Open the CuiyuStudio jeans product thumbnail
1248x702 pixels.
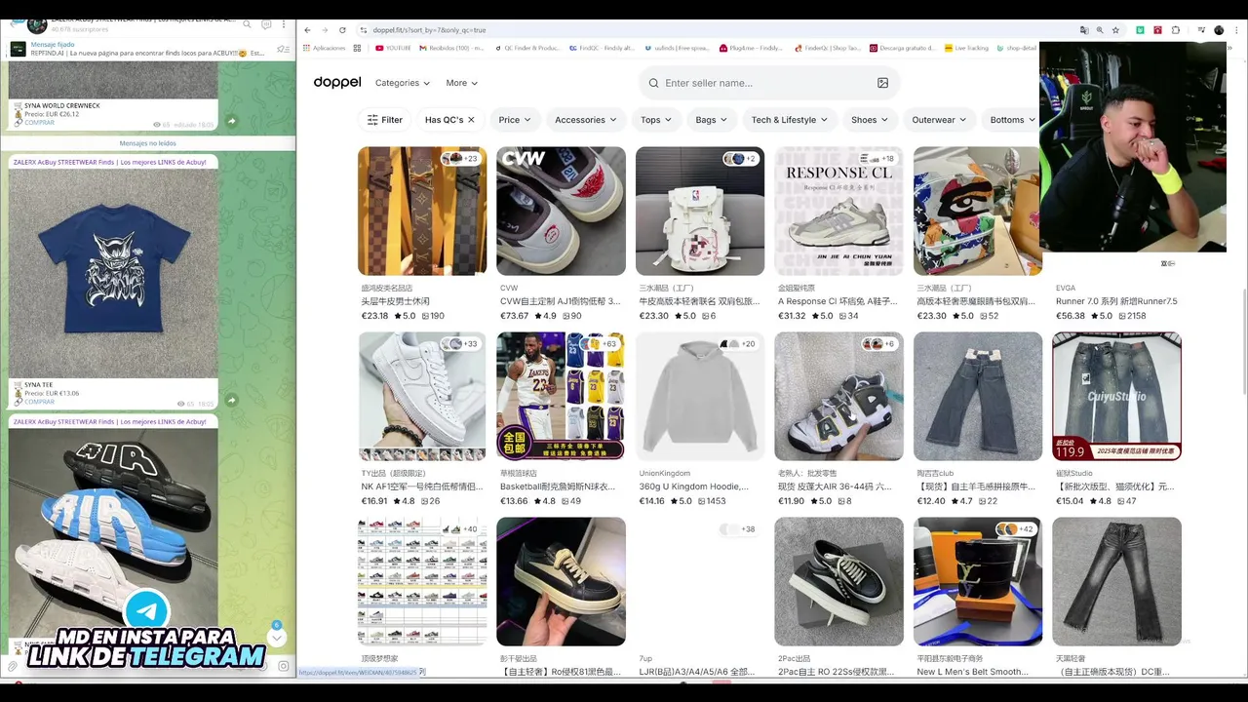tap(1116, 396)
